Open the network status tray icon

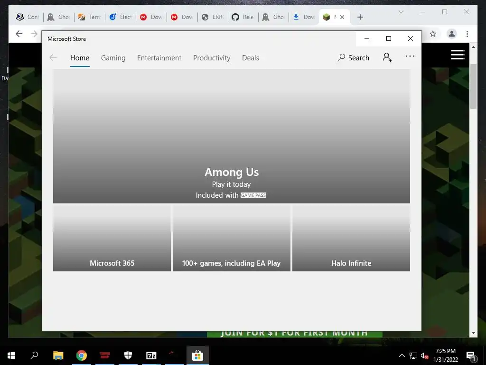coord(413,355)
